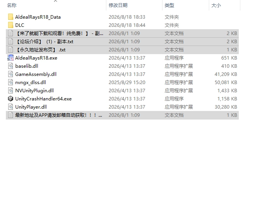This screenshot has height=197, width=268.
Task: Click type 应用程序 of UnityCrashHandler64.exe
Action: coord(174,99)
